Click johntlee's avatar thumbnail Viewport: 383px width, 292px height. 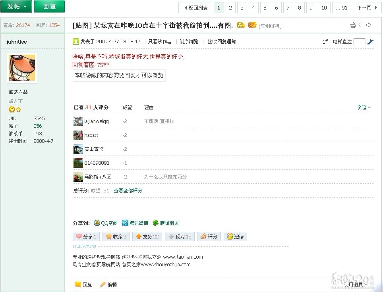click(x=22, y=67)
